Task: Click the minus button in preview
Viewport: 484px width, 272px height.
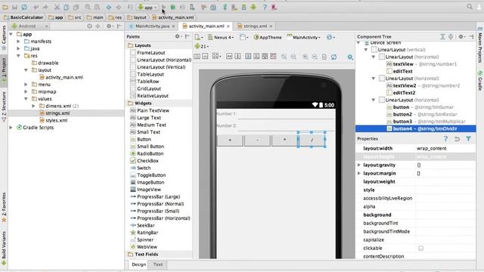Action: (257, 141)
